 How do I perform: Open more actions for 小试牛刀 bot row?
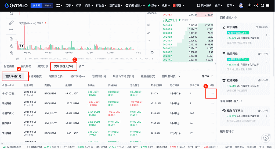point(212,93)
